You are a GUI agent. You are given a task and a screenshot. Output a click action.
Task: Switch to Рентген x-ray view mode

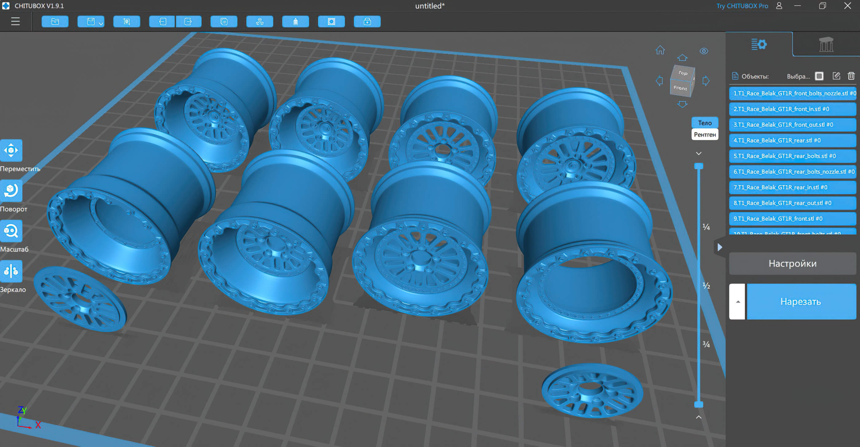[704, 134]
